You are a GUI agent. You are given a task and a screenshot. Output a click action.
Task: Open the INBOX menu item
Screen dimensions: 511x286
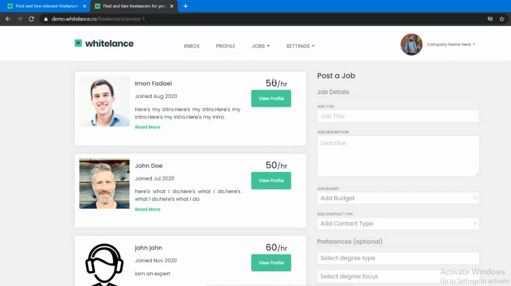192,46
